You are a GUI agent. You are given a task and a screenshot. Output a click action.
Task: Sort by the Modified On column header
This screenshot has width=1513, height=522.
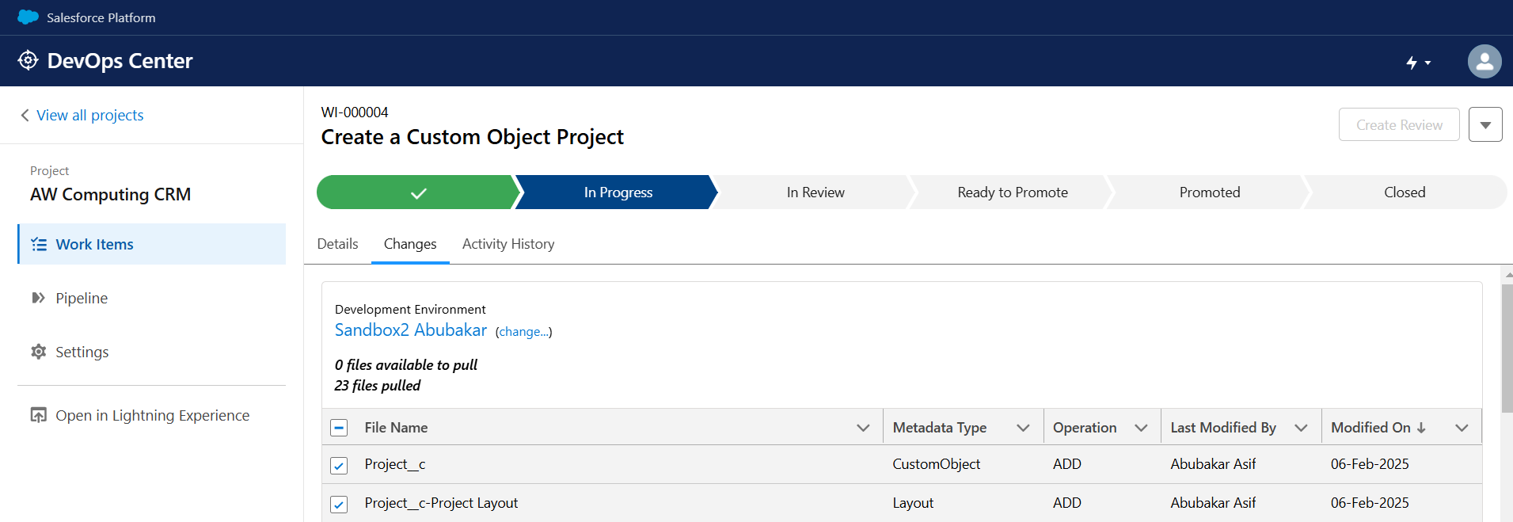pos(1370,428)
